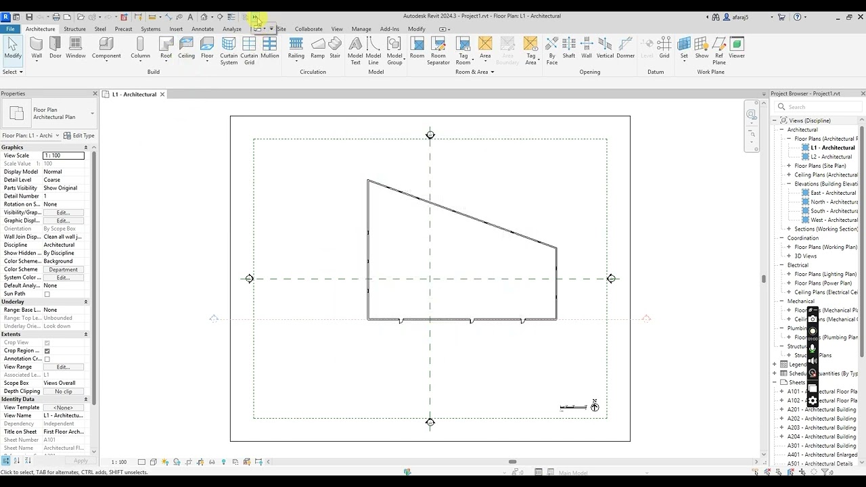866x487 pixels.
Task: Select the Model Line tool
Action: pos(373,51)
